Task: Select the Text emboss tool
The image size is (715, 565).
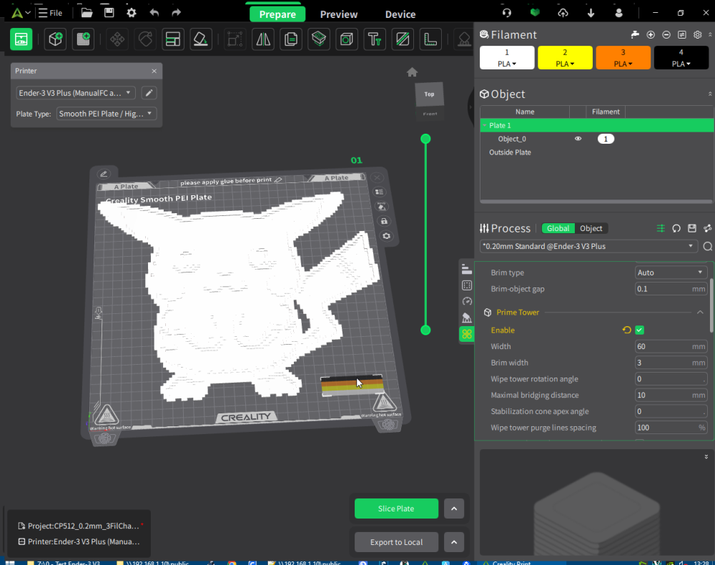Action: tap(375, 39)
